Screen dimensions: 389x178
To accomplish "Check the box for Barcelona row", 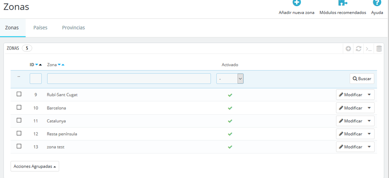I will pyautogui.click(x=19, y=107).
